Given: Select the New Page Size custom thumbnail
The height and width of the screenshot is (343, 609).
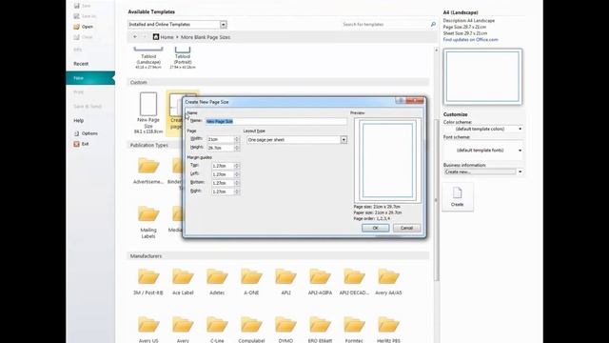Looking at the screenshot, I should 148,112.
